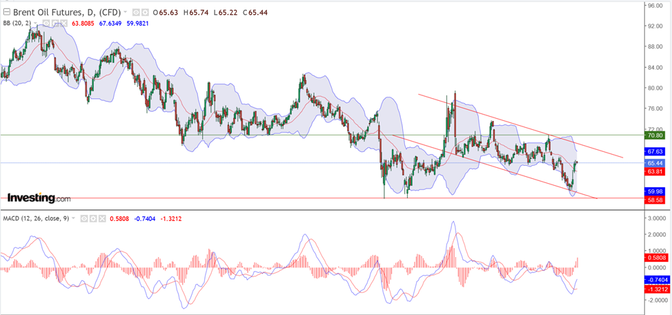Open dropdown arrow beside MACD (12, 26, close, 9)

point(75,218)
